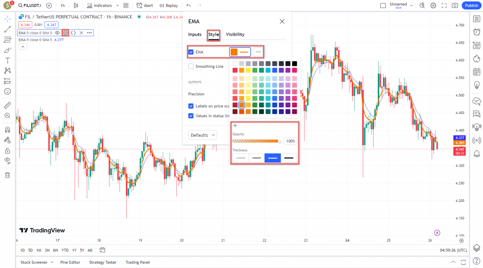Open the EMA line style dropdown
483x268 pixels.
point(258,52)
